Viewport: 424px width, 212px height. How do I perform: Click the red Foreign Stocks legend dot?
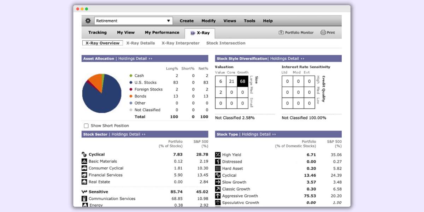pyautogui.click(x=131, y=89)
